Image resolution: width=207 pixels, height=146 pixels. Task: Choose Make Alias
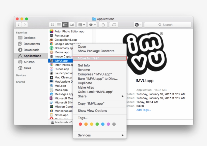pos(100,87)
